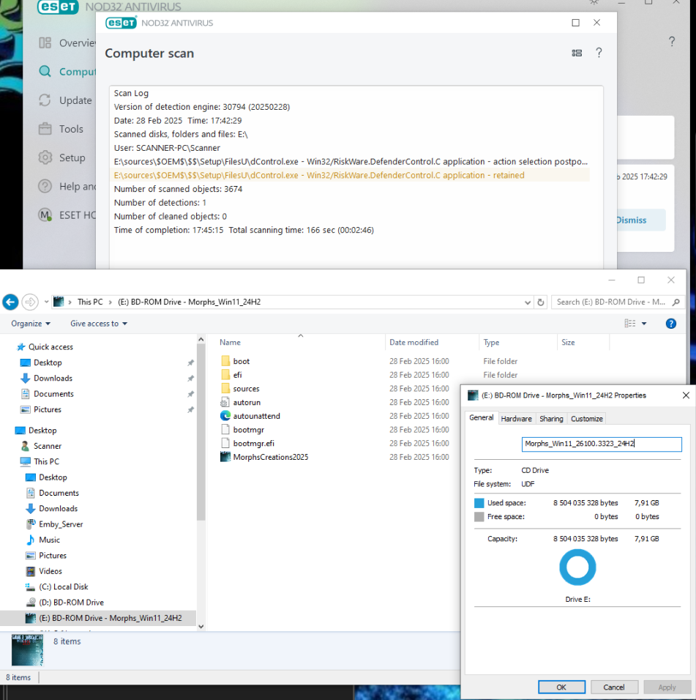
Task: Open Tools briefcase in ESET sidebar
Action: [x=45, y=129]
